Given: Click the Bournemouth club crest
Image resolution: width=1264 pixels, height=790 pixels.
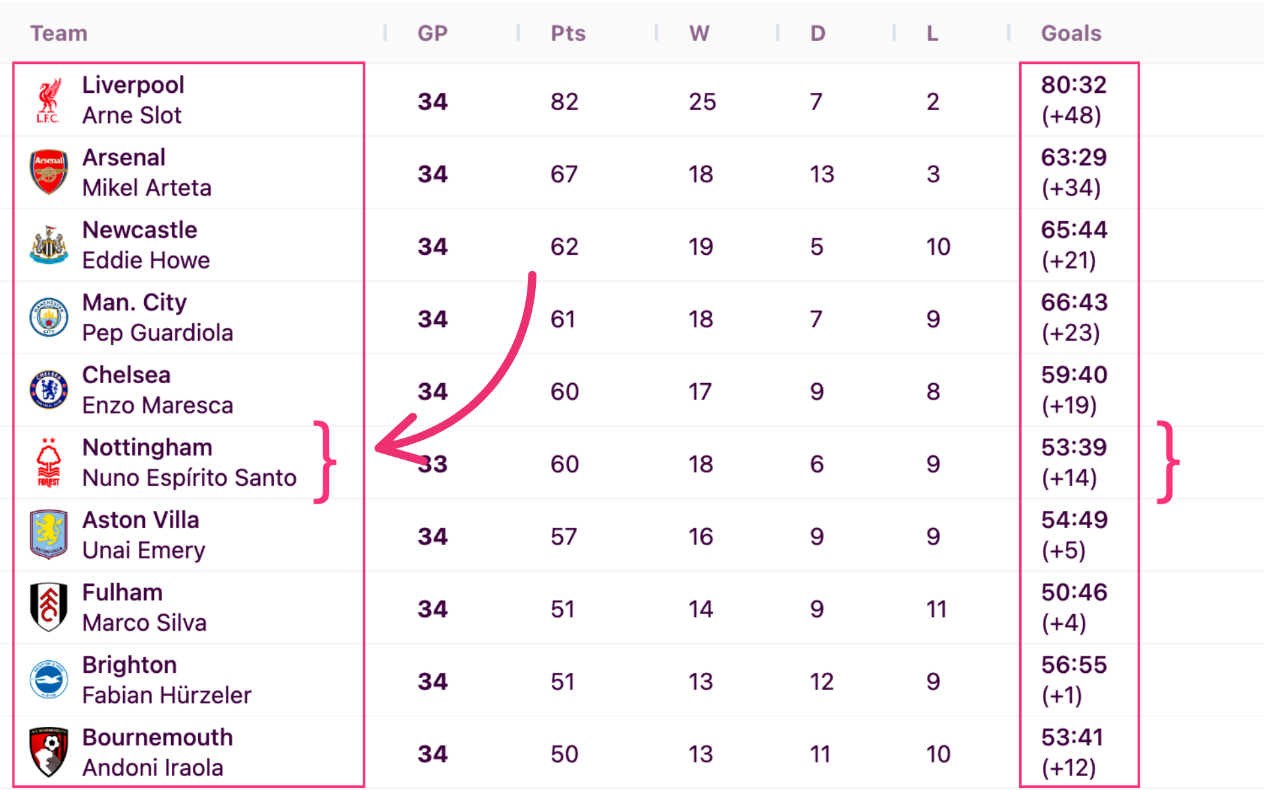Looking at the screenshot, I should click(49, 752).
